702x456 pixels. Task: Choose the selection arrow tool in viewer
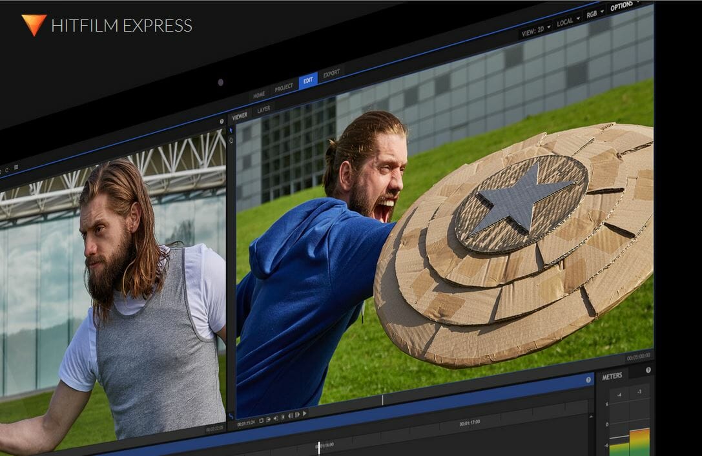pos(231,130)
